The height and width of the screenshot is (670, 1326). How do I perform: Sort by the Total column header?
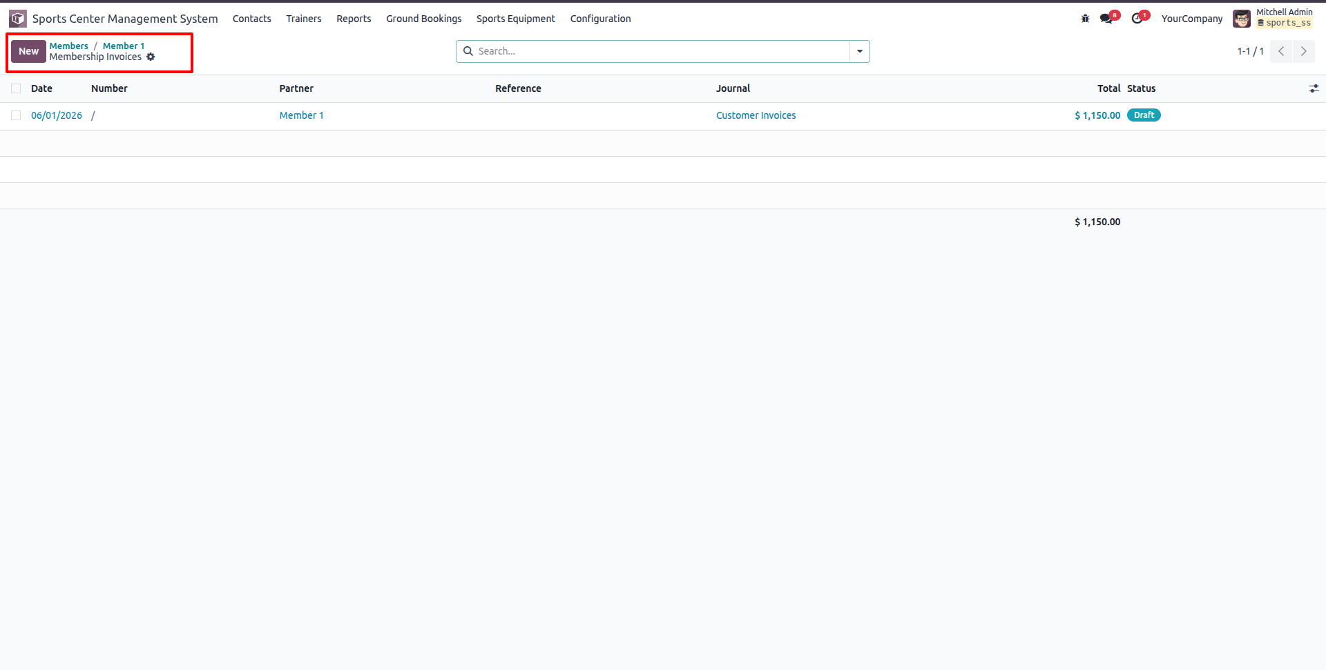pos(1108,88)
